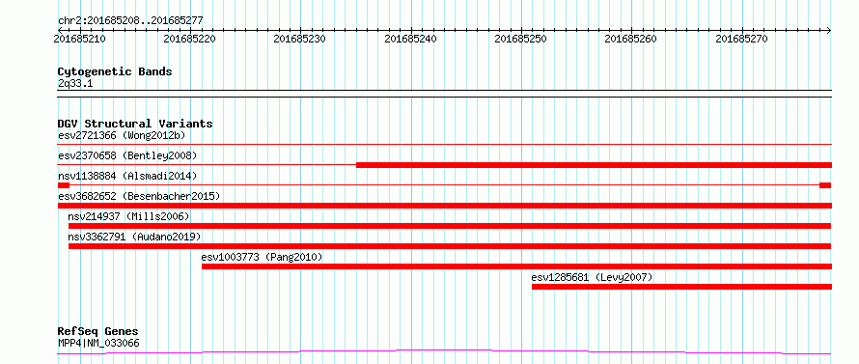Viewport: 859px width, 364px height.
Task: Open the RefSeq Genes track title
Action: [98, 332]
